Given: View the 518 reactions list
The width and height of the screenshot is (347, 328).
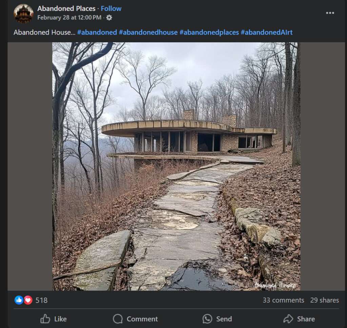Looking at the screenshot, I should click(41, 300).
